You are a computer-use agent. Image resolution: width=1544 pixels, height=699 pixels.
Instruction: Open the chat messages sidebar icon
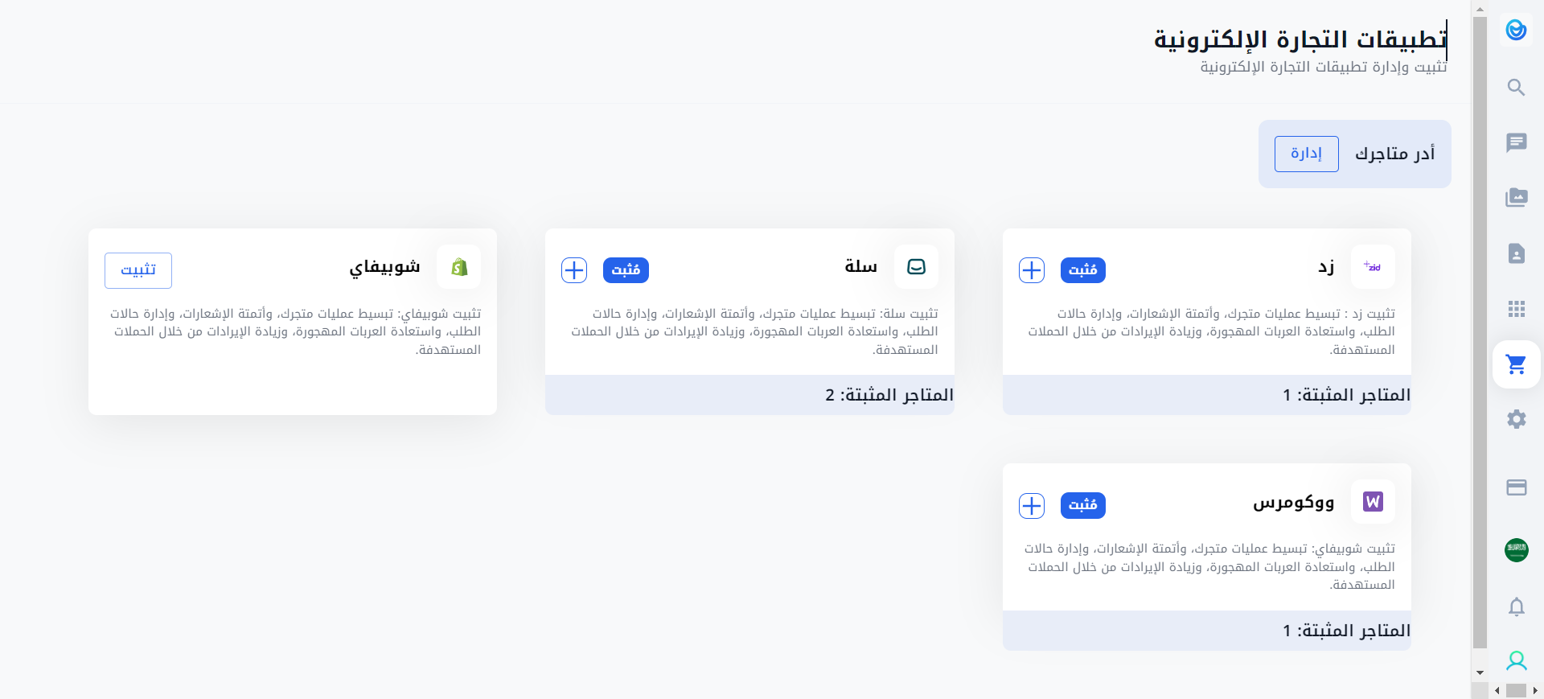click(x=1516, y=142)
